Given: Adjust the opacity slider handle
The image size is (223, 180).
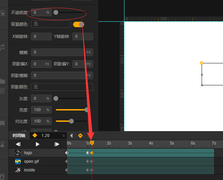Looking at the screenshot, I should [56, 12].
